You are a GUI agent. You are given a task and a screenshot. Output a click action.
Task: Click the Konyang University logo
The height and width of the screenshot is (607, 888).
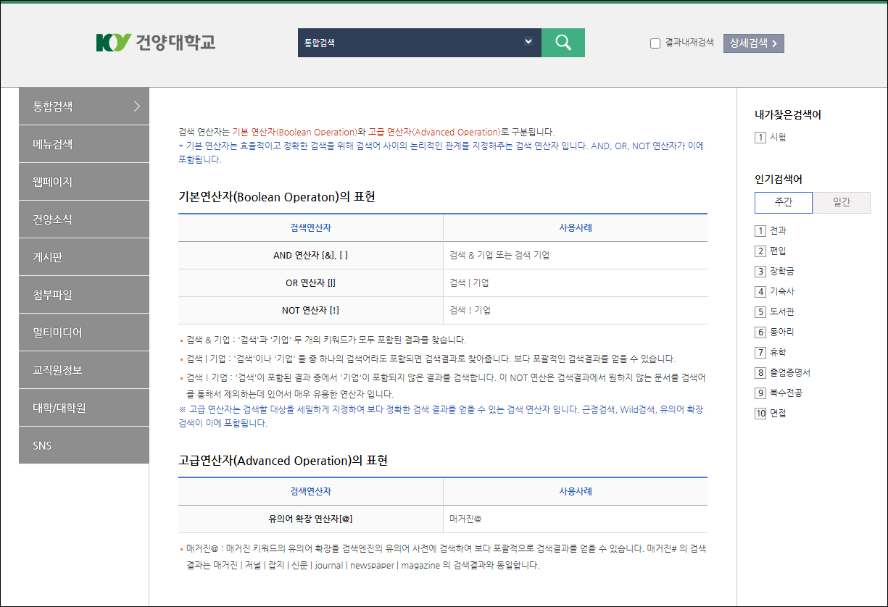(155, 42)
